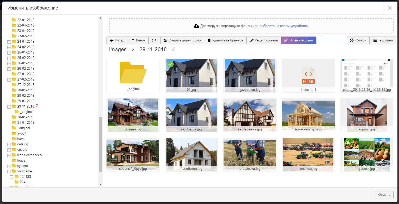Screen dimensions: 399x204
Task: Click folder icon of logos in tree
Action: tap(14, 160)
